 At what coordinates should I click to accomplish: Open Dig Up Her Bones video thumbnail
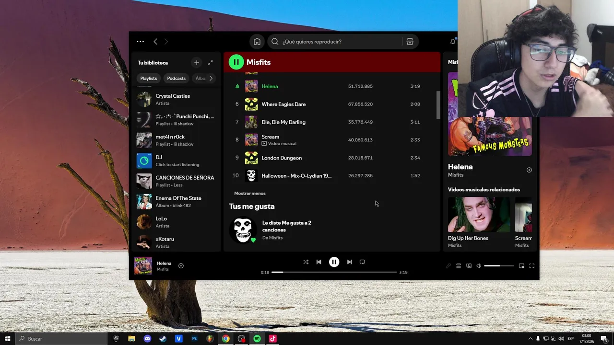point(479,214)
